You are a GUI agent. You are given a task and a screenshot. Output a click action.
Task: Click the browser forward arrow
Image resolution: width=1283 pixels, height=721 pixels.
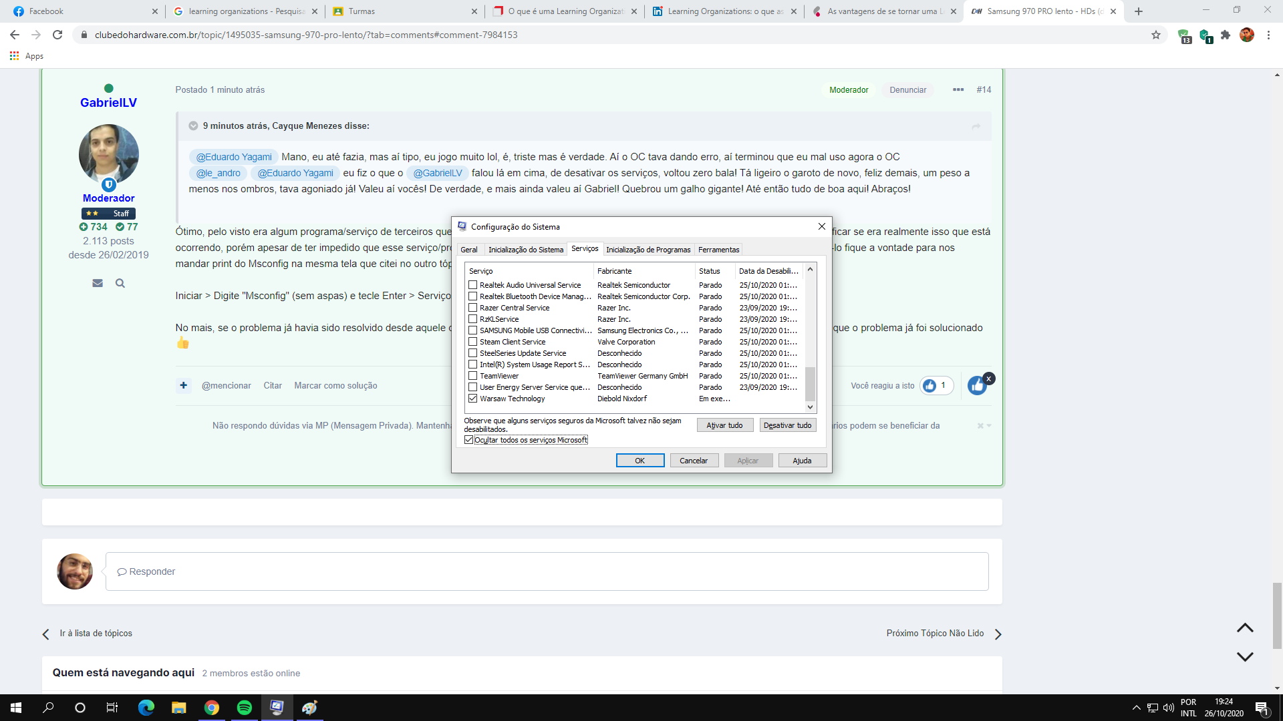pos(36,35)
